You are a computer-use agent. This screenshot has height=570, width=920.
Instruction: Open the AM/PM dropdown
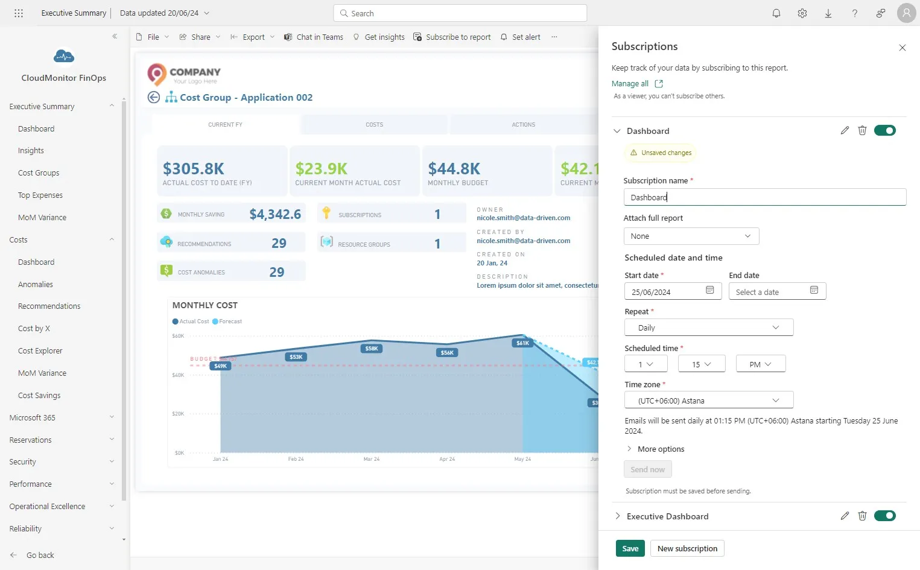point(761,364)
